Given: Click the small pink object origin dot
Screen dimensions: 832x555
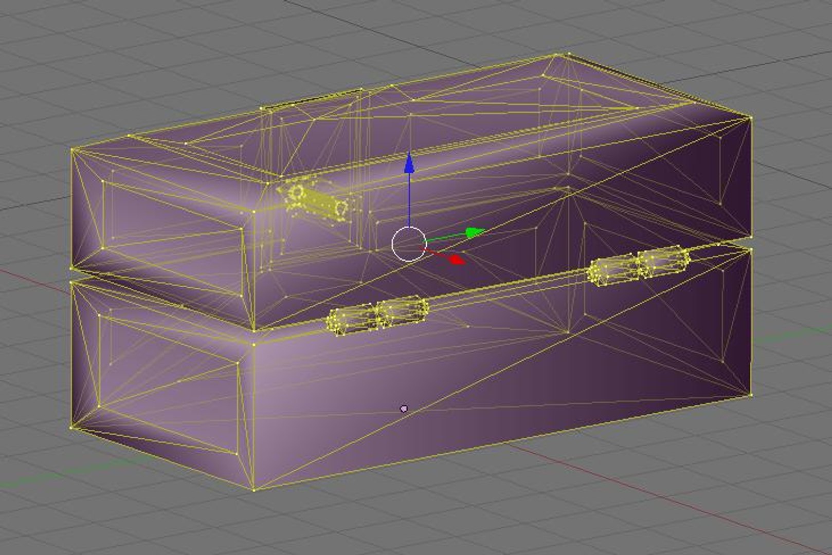Looking at the screenshot, I should point(404,409).
